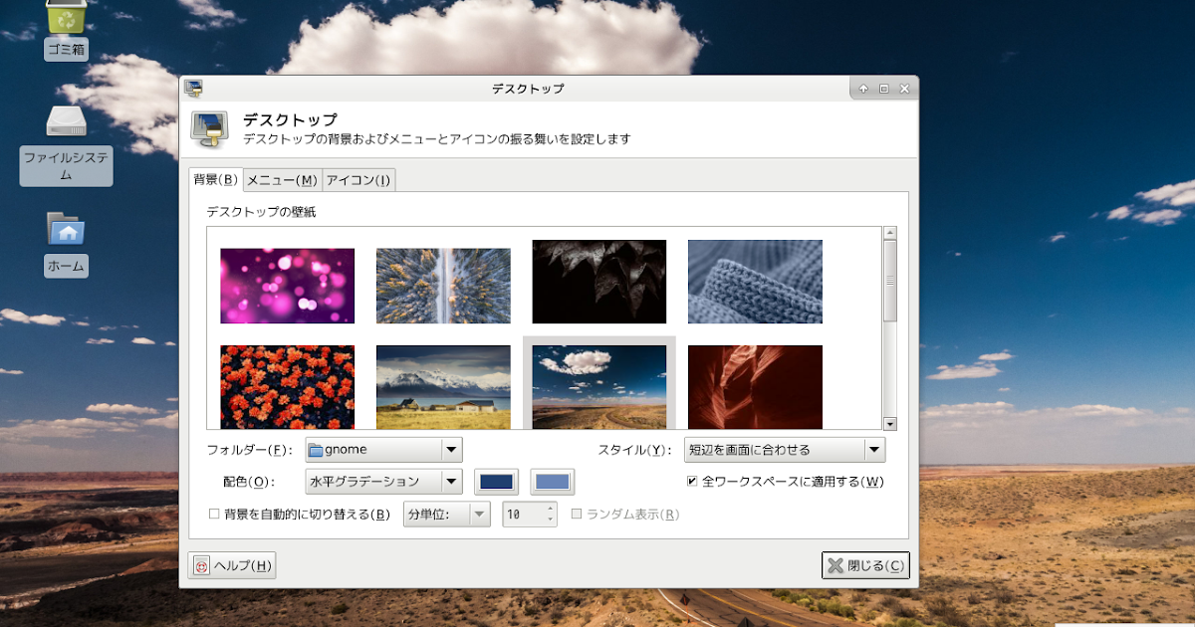Select the ホーム folder icon on desktop
Screen dimensions: 1195x627
click(x=66, y=229)
